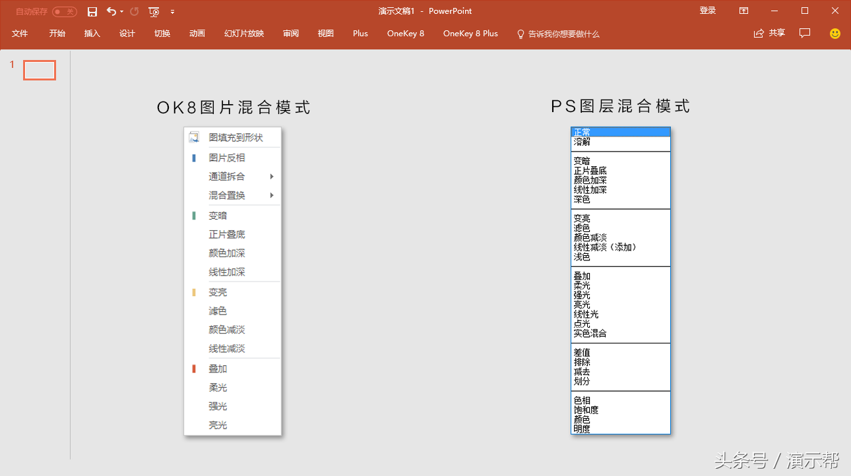
Task: Choose 颜色减淡 in the OK8 context menu
Action: (233, 330)
